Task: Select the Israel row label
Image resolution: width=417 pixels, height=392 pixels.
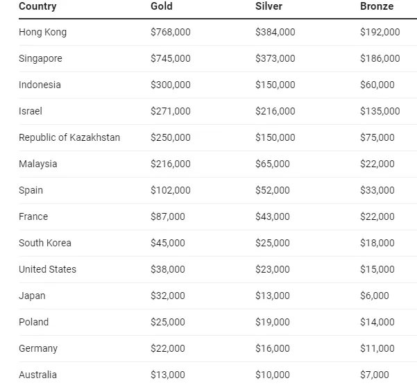Action: 31,111
